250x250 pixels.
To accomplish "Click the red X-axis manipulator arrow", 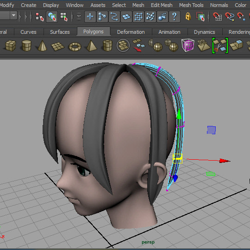I will pyautogui.click(x=225, y=161).
